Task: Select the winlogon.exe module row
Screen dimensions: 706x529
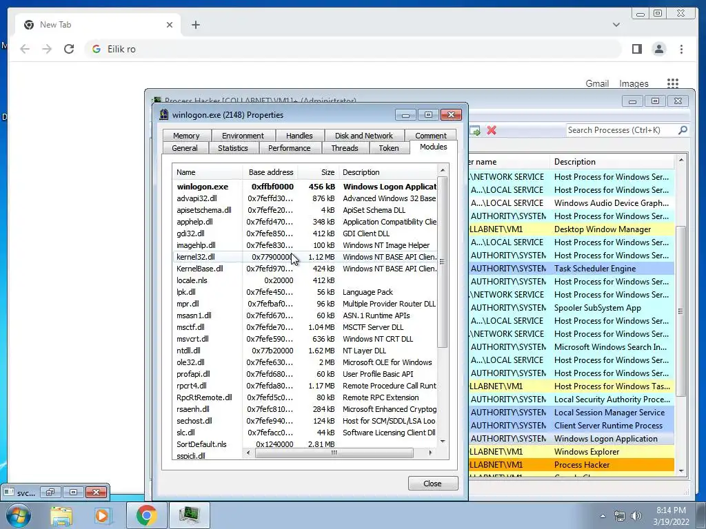Action: pyautogui.click(x=305, y=187)
